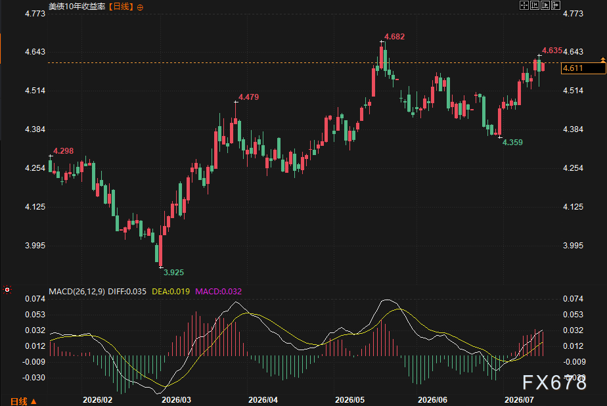Click the small arrow above price tag 4.611
Screen dimensions: 607x406
coord(603,60)
